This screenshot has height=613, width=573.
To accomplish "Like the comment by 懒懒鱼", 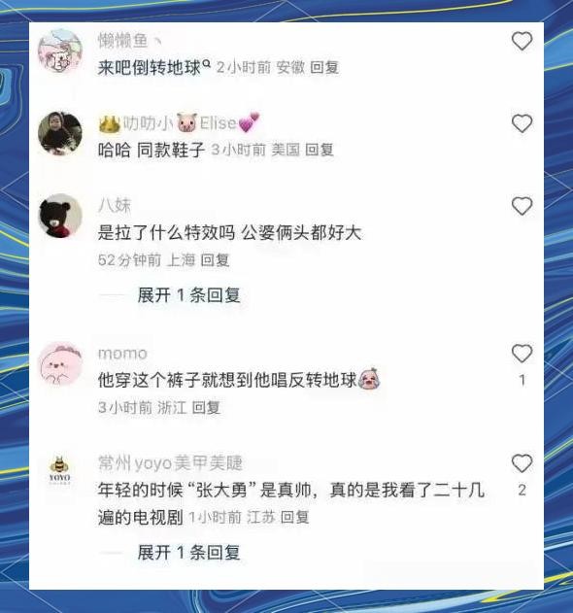I will (x=522, y=41).
